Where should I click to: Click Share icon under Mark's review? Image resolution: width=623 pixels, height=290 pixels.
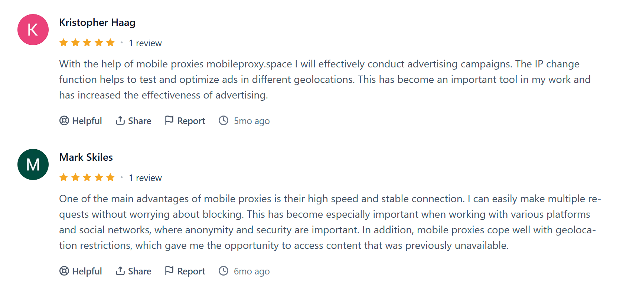120,271
